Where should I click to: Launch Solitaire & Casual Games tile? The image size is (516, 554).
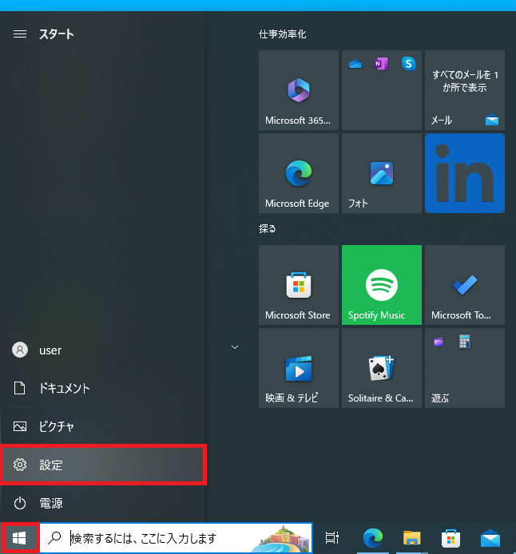coord(381,368)
